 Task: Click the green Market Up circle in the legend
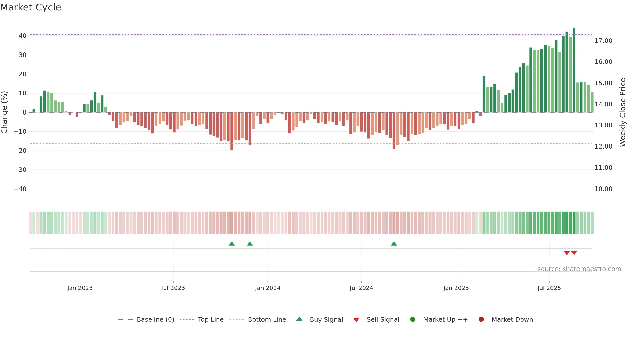[413, 319]
